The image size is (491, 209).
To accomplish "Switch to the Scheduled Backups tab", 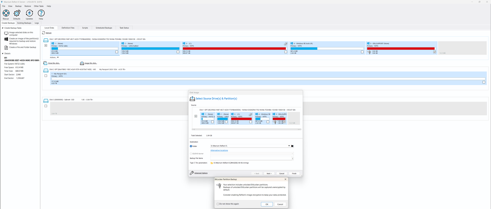I will coord(104,28).
